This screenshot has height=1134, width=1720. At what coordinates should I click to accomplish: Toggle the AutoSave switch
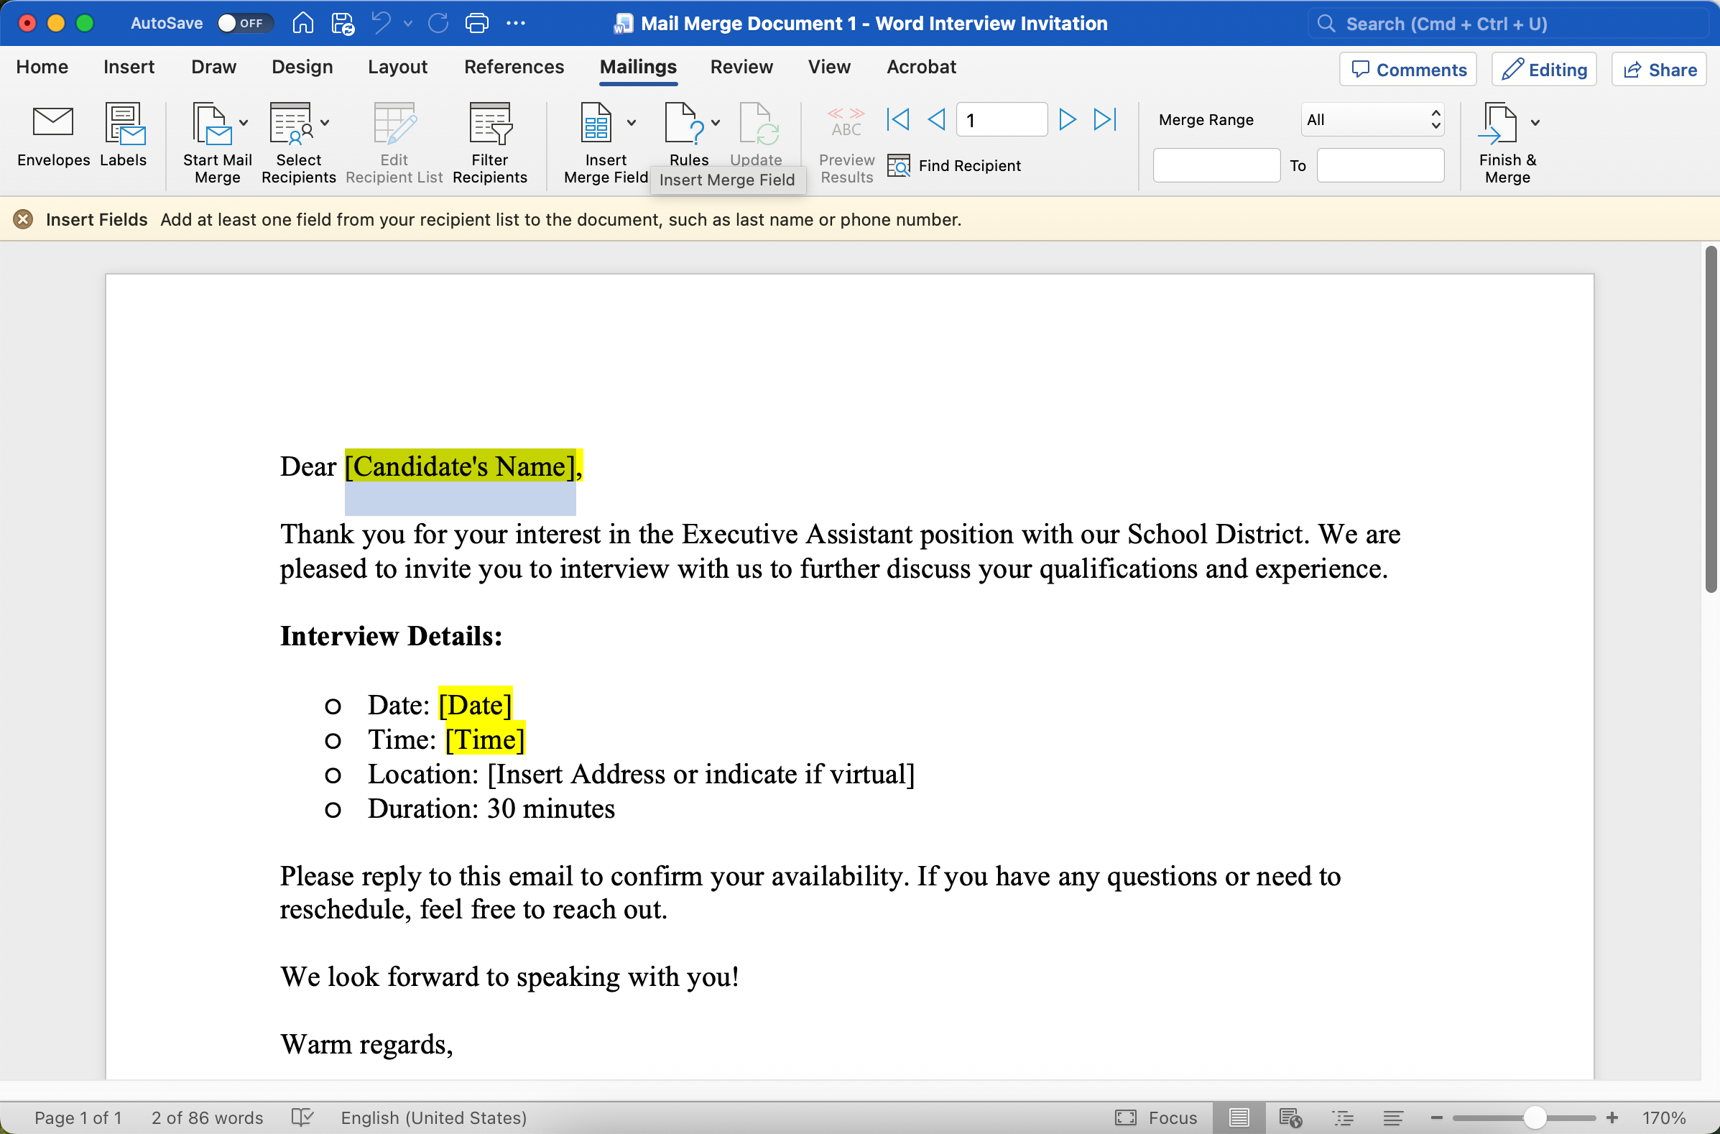(244, 23)
